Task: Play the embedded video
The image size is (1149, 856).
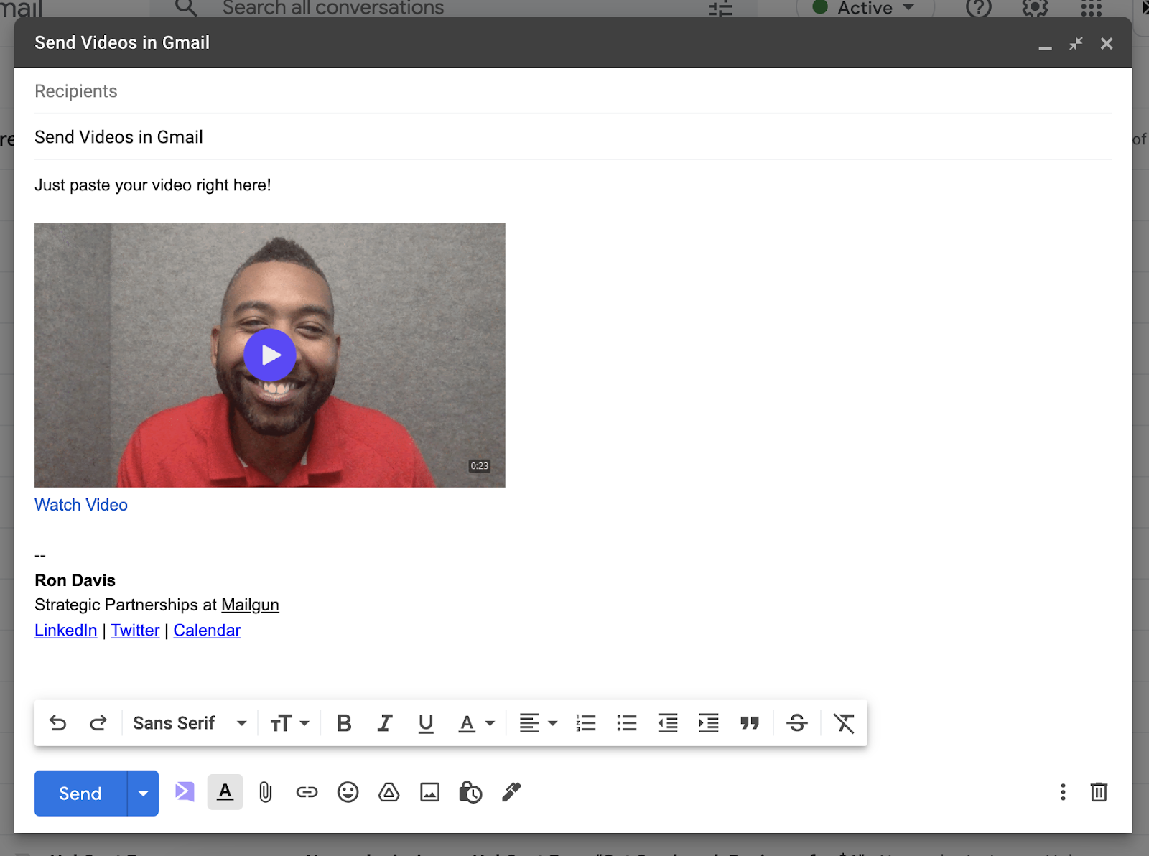Action: tap(270, 355)
